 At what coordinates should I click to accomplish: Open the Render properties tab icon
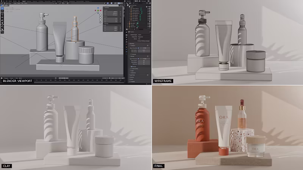(127, 35)
